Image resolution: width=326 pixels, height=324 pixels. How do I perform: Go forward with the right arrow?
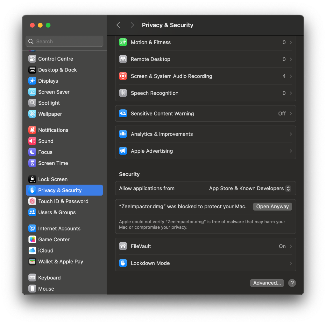click(x=132, y=25)
